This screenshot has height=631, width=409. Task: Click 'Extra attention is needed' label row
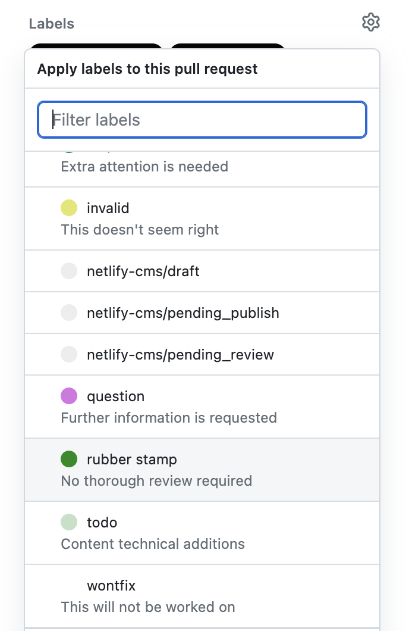[x=144, y=167]
